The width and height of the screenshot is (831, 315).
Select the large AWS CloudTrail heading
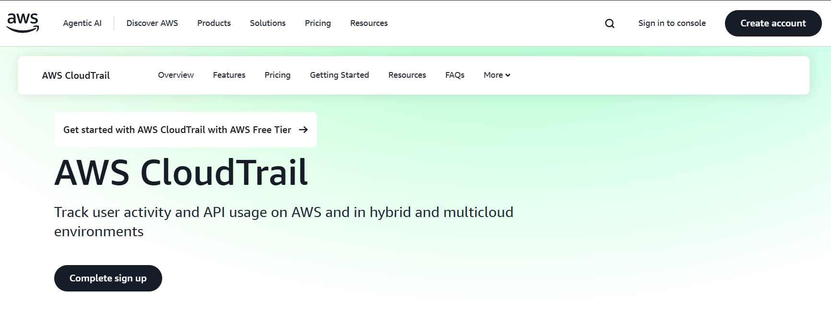click(181, 172)
